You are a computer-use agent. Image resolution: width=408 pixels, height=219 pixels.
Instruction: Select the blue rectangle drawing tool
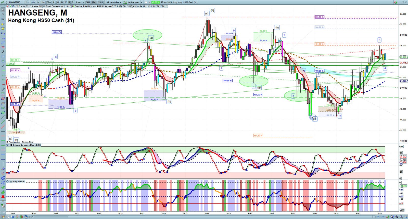click(x=3, y=43)
